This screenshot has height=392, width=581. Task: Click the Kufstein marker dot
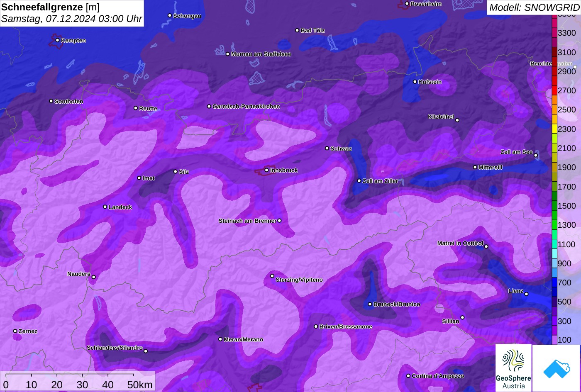coord(415,82)
